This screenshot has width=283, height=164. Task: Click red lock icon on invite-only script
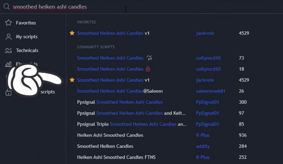(148, 69)
